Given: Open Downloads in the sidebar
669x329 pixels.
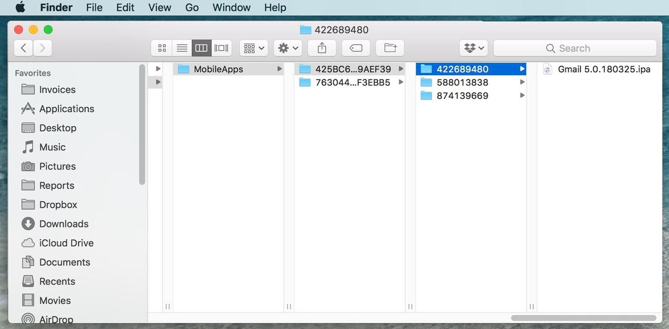Looking at the screenshot, I should pos(63,224).
